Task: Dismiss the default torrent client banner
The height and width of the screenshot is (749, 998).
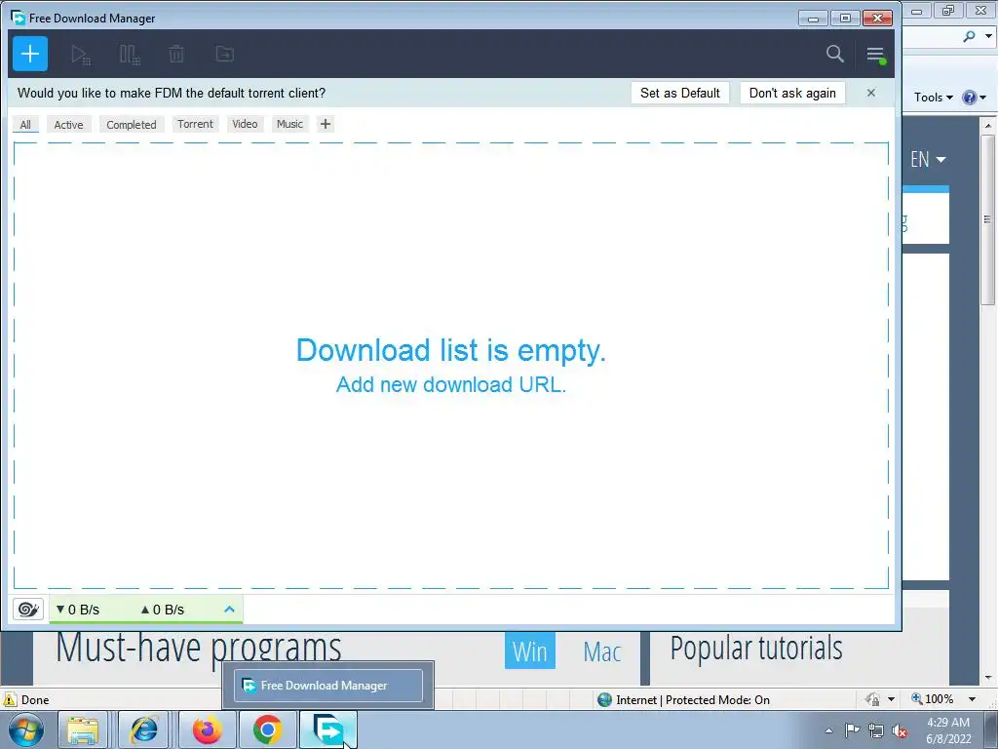Action: pyautogui.click(x=871, y=93)
